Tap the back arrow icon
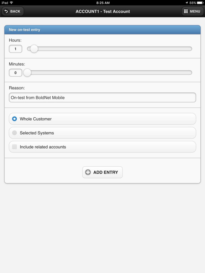Image resolution: width=205 pixels, height=273 pixels. (x=6, y=11)
